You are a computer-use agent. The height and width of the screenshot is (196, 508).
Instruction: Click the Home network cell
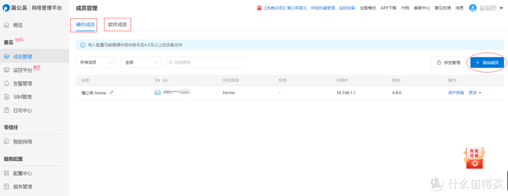click(229, 93)
